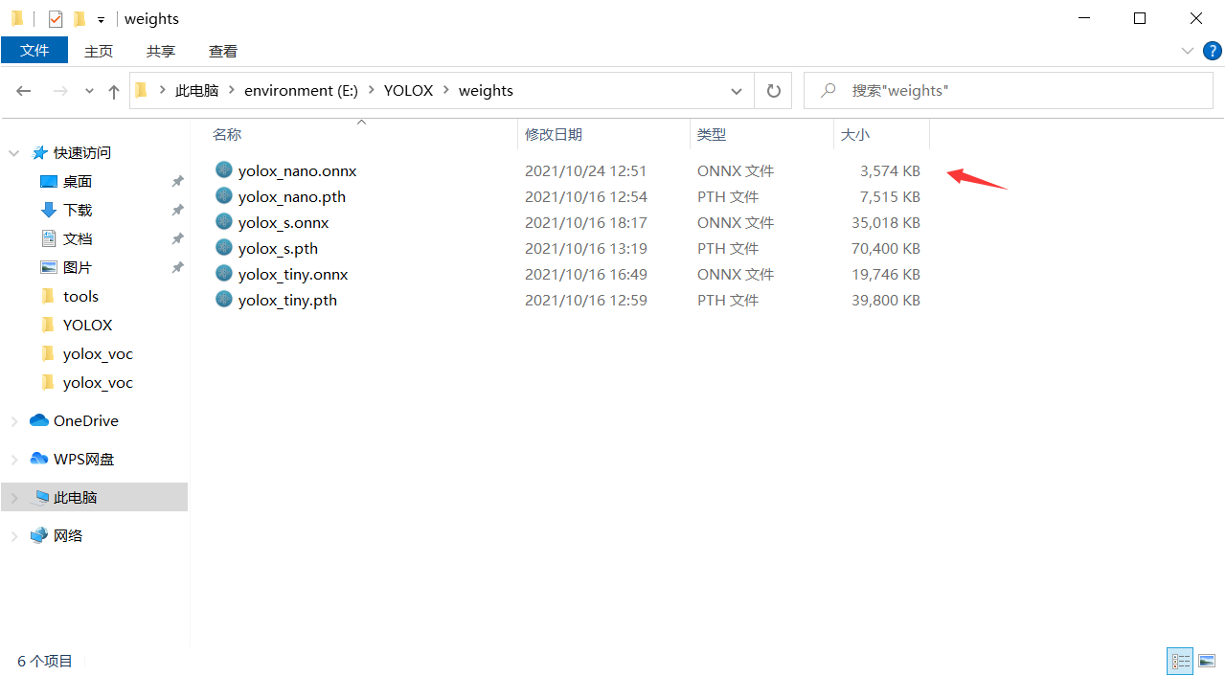Sort files by the 大小 column header
1226x676 pixels.
click(x=855, y=134)
